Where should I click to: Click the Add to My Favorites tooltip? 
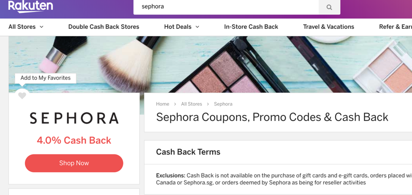[x=45, y=78]
